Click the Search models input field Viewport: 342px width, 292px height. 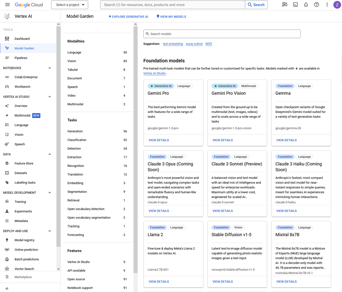tap(222, 34)
